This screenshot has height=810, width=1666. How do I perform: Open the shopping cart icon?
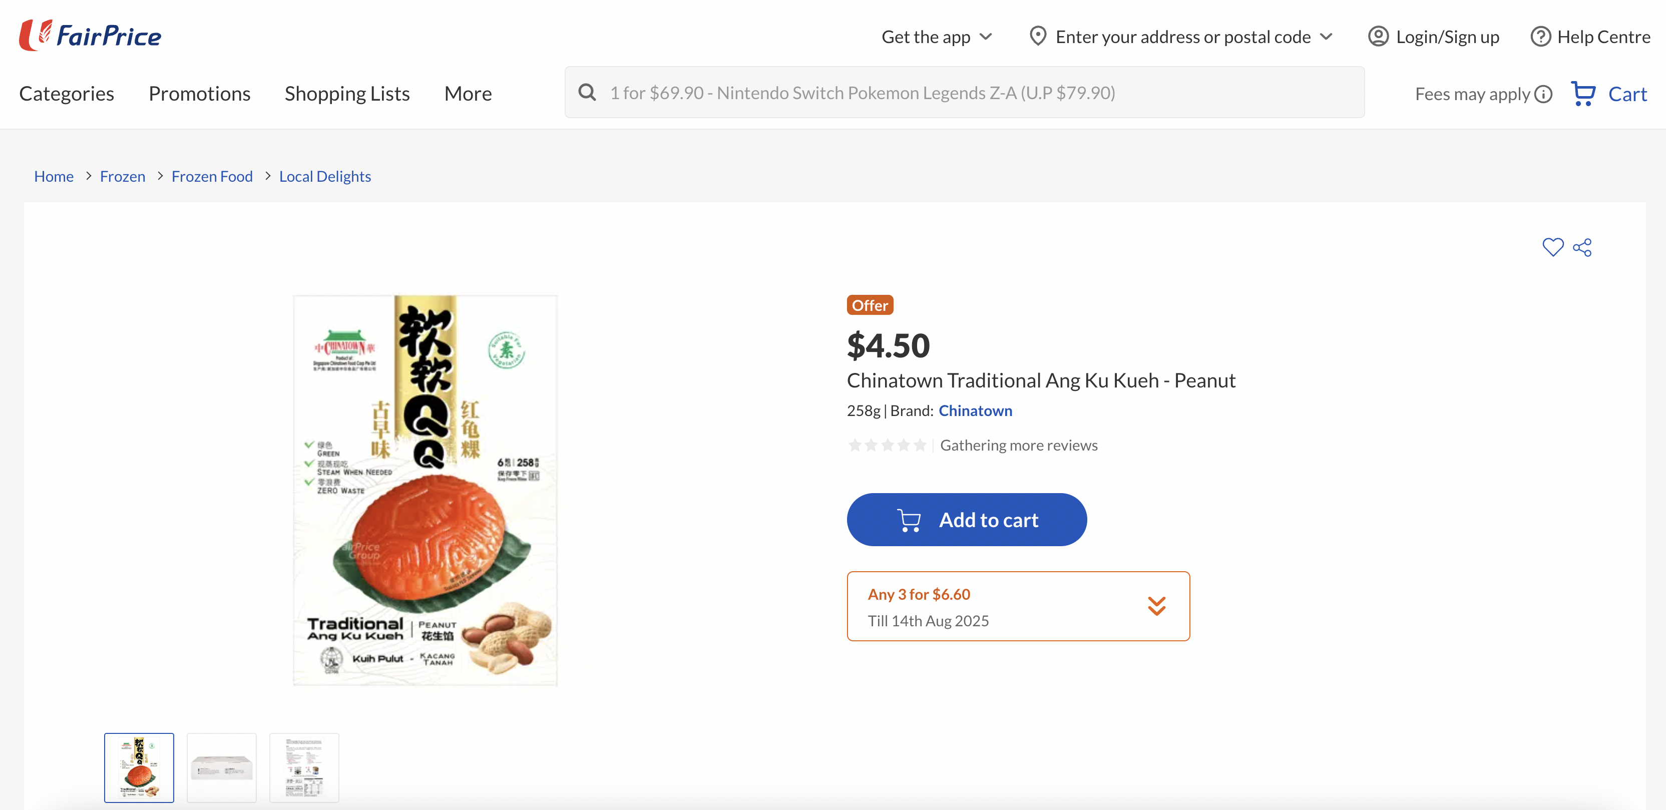point(1583,94)
